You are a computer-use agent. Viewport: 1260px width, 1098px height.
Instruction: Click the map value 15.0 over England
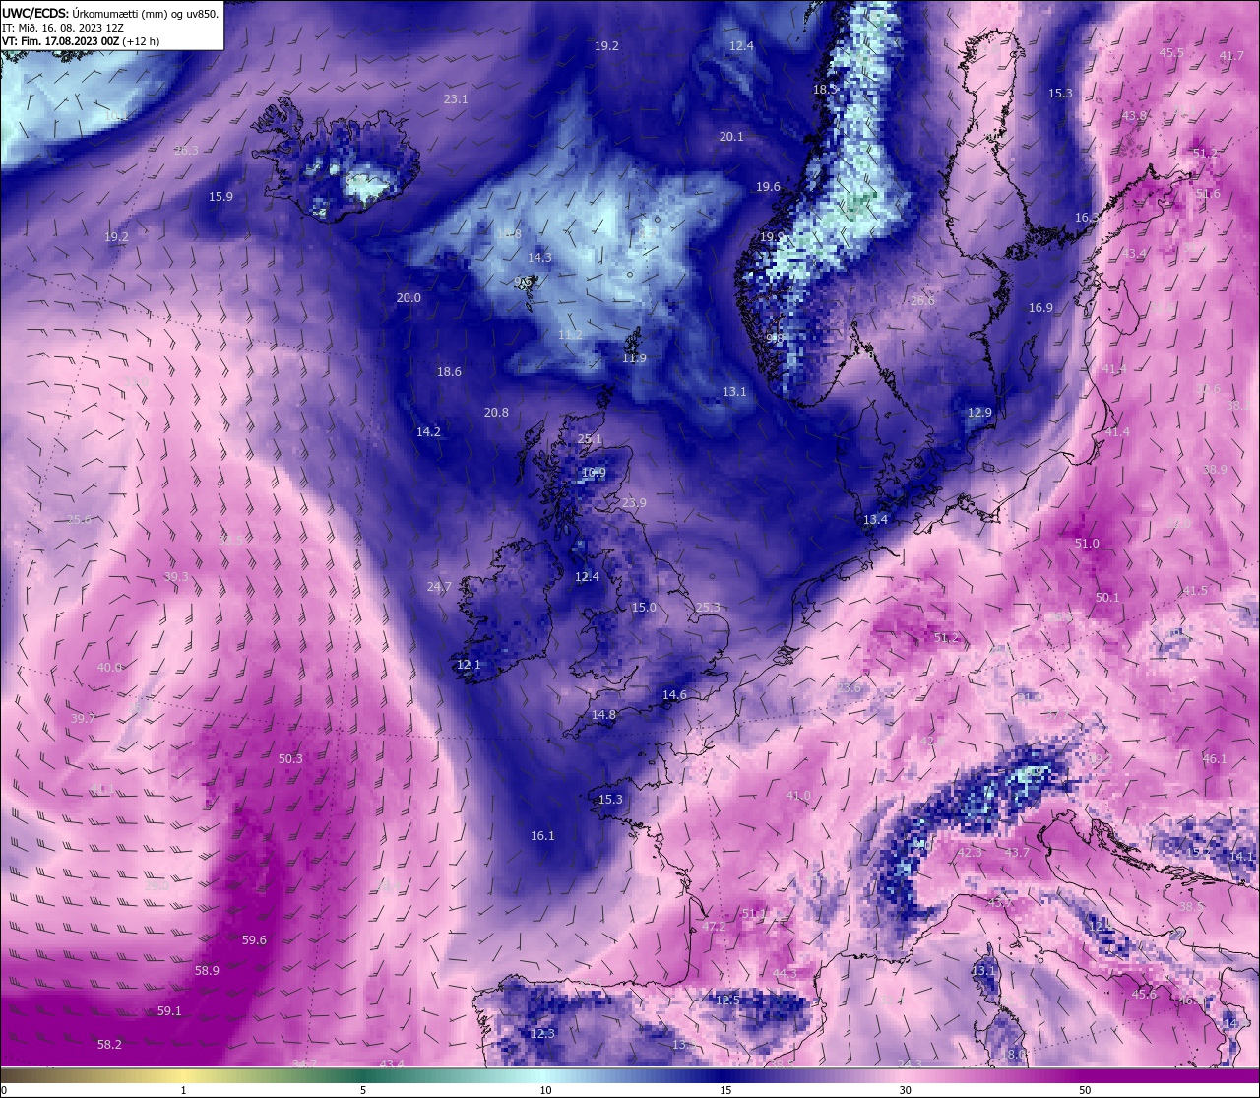click(x=644, y=608)
